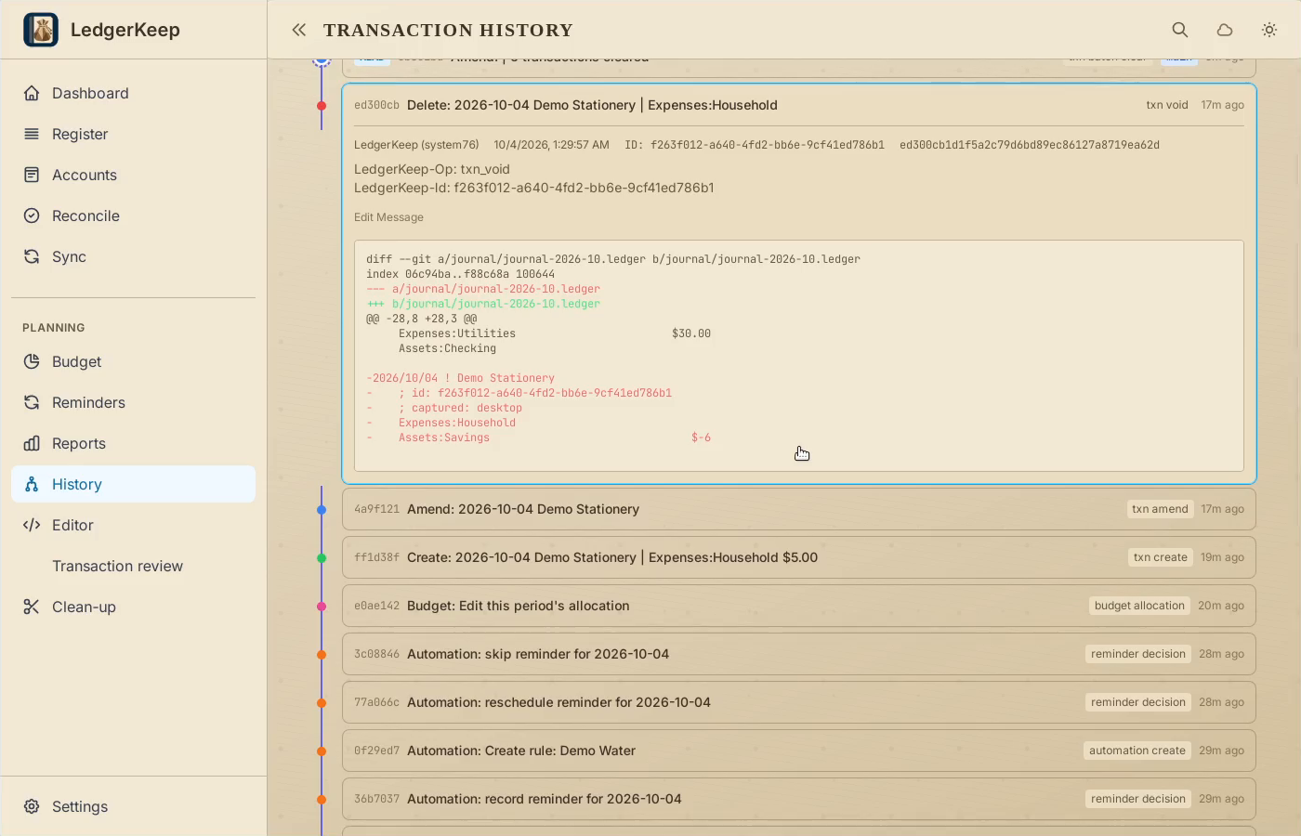The image size is (1301, 836).
Task: Select History in the sidebar
Action: coord(133,484)
